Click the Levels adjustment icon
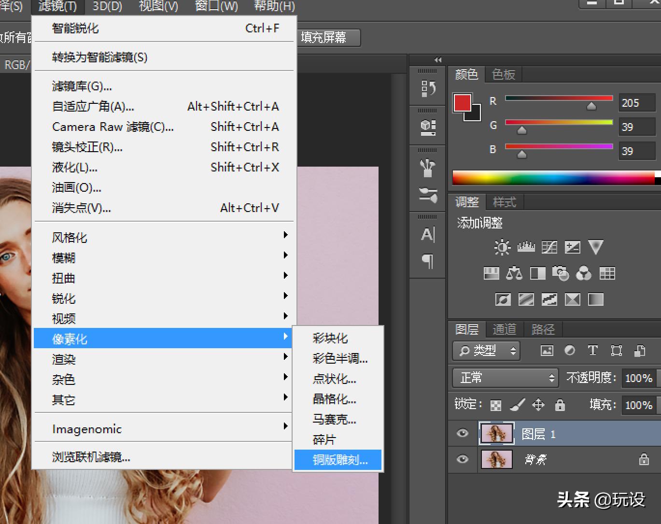This screenshot has width=661, height=524. tap(526, 248)
